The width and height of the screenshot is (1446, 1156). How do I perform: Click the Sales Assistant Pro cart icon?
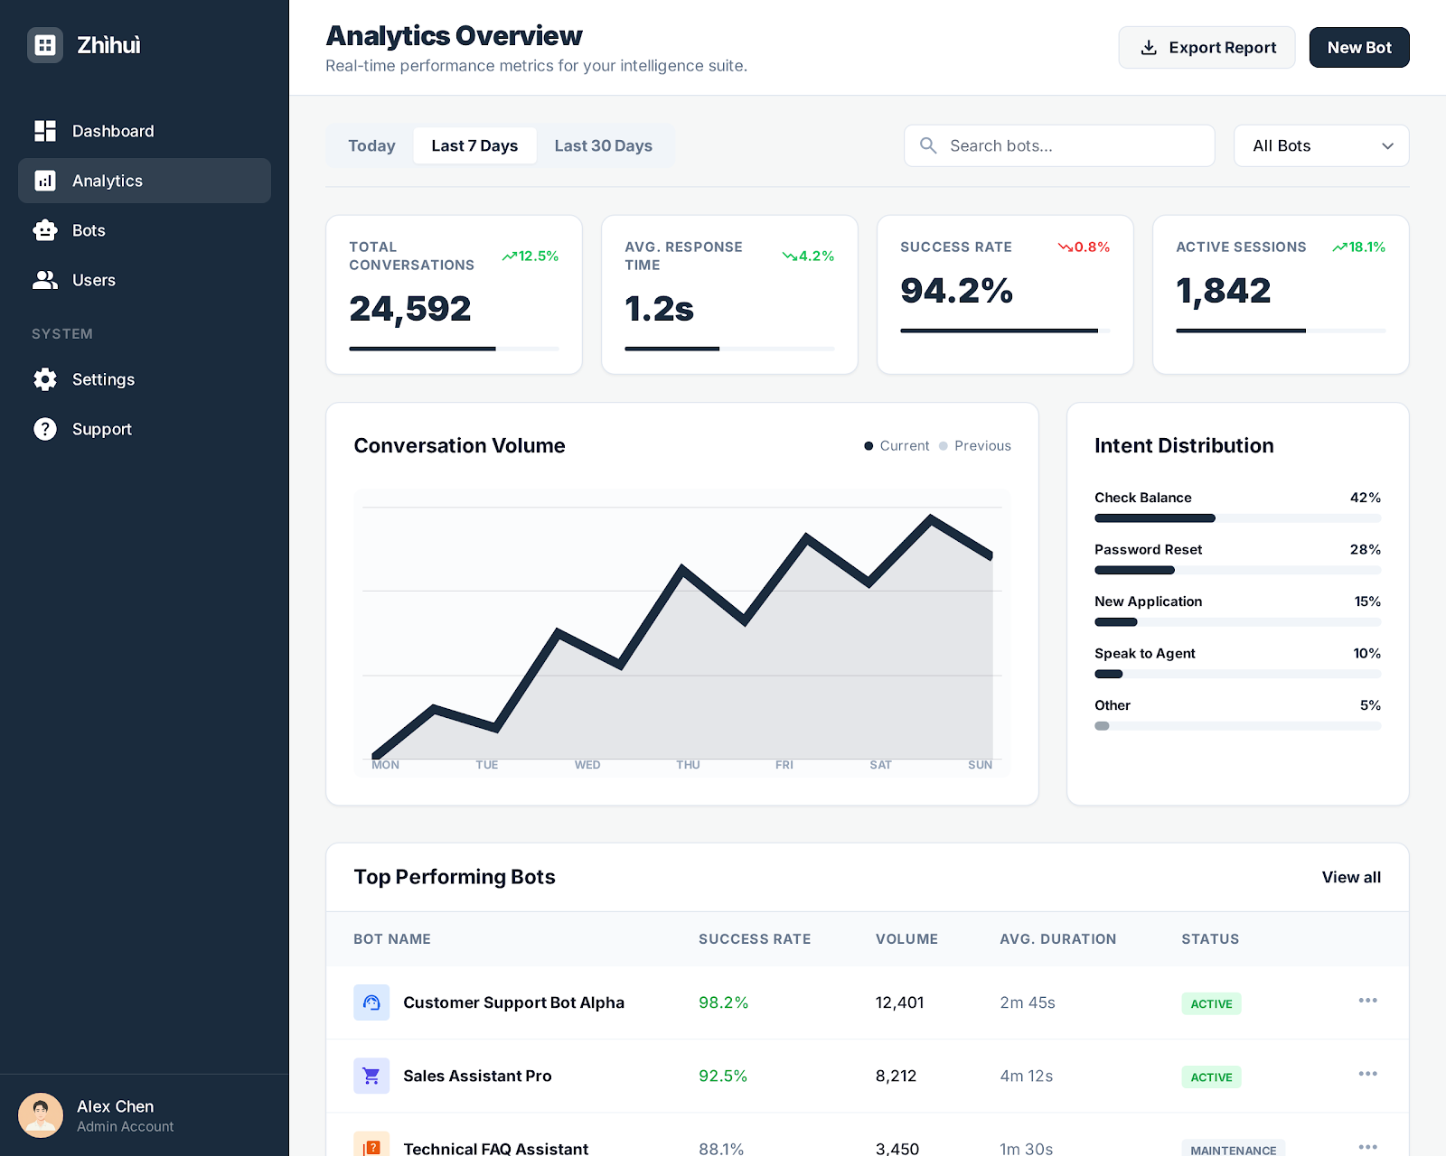(371, 1076)
